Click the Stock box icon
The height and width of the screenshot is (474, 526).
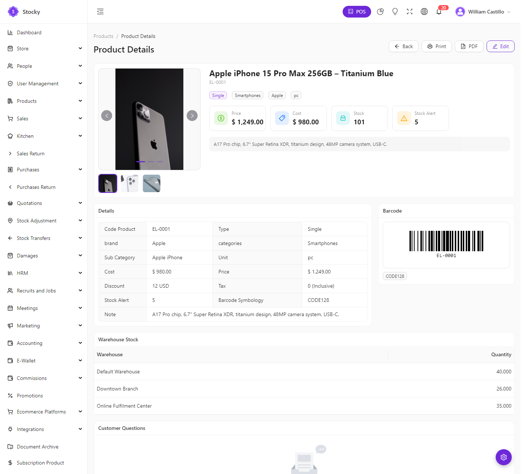tap(343, 118)
